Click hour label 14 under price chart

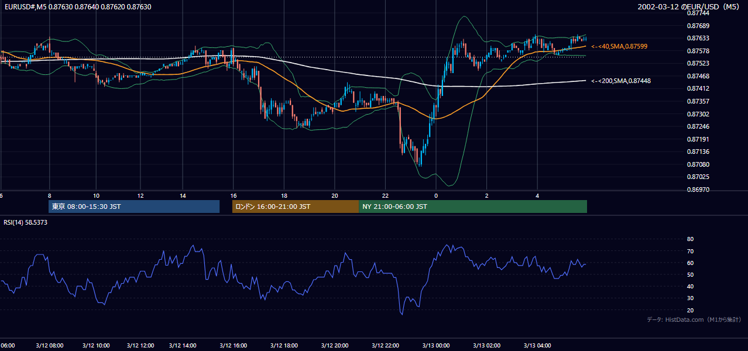pyautogui.click(x=183, y=196)
